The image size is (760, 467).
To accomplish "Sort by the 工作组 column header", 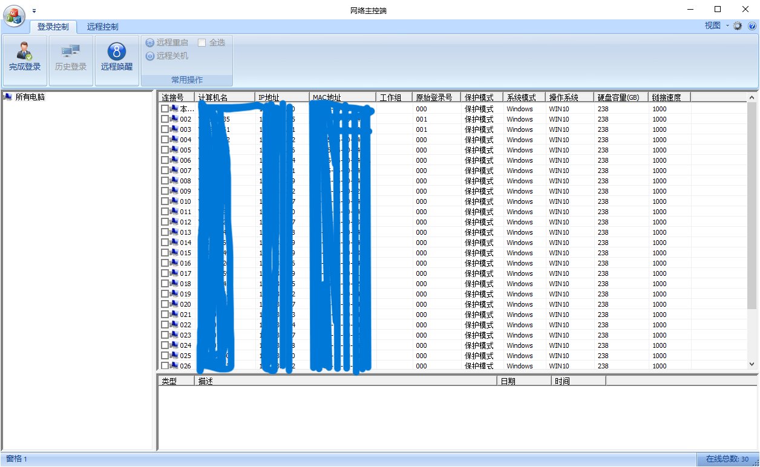I will pos(395,97).
